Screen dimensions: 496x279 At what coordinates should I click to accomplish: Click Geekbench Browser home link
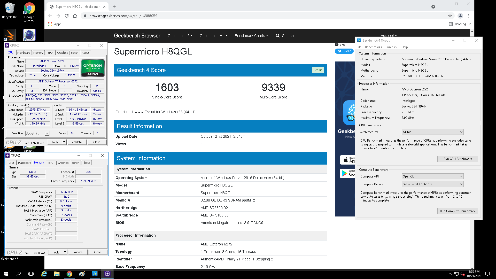click(x=137, y=36)
